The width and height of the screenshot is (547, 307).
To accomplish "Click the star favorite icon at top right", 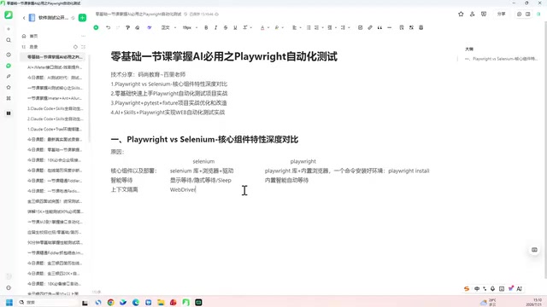I will [x=461, y=14].
